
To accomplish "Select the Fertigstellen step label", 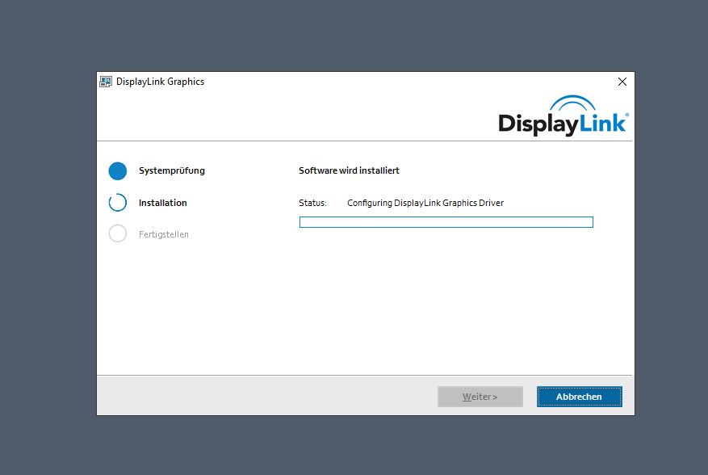I will click(163, 234).
